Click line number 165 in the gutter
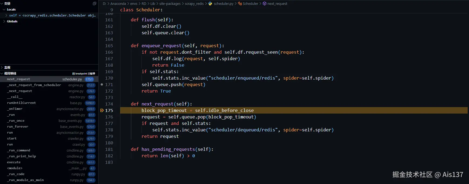Viewport: 469px width, 184px height. click(x=109, y=46)
